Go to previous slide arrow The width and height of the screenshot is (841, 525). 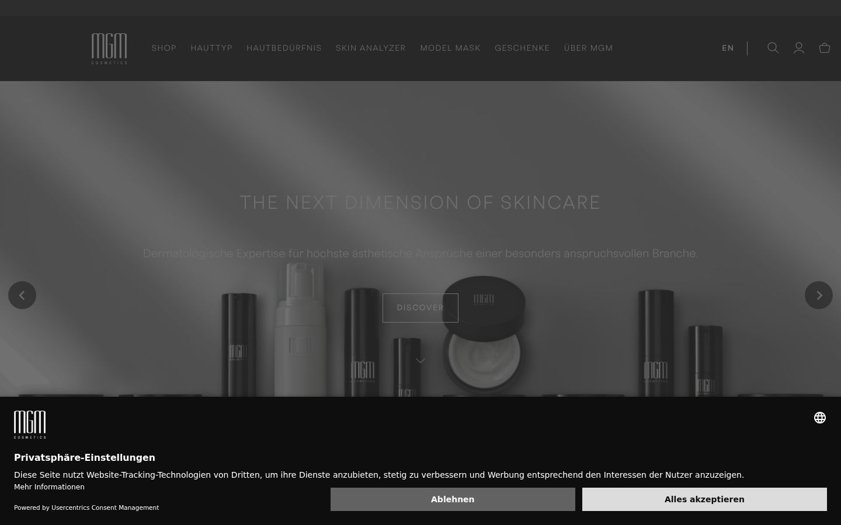22,295
